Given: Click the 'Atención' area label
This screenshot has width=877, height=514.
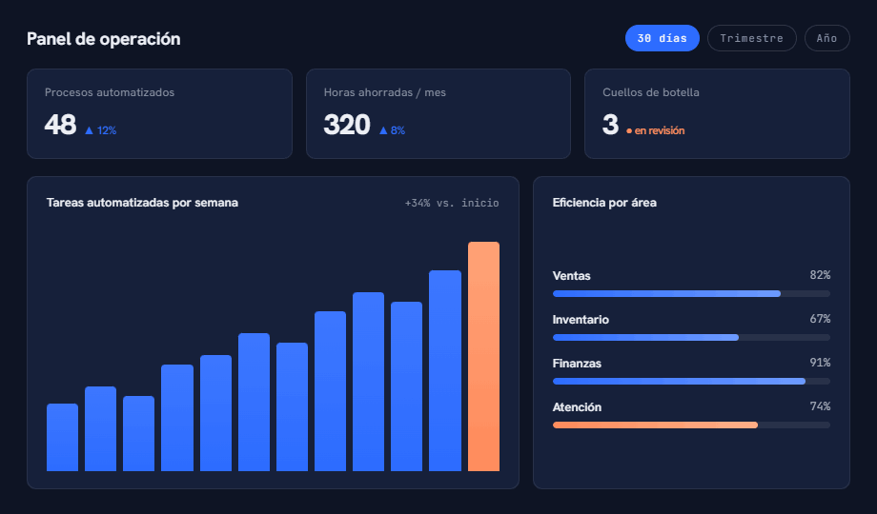Looking at the screenshot, I should point(577,407).
